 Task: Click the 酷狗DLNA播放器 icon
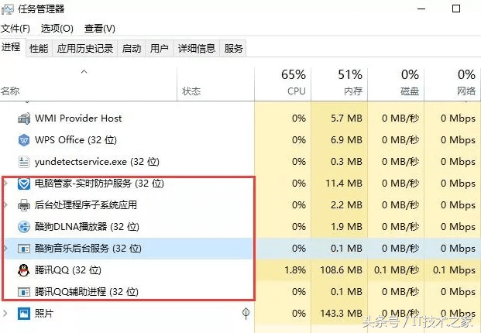[24, 227]
